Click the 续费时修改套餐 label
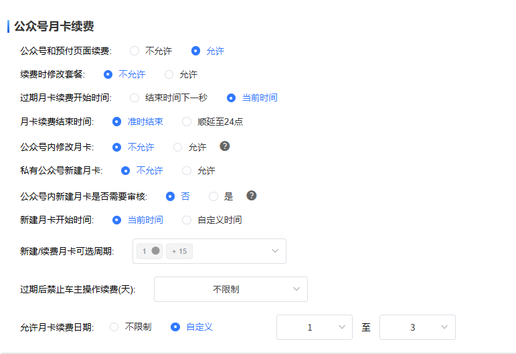Viewport: 516px width, 354px height. (53, 75)
